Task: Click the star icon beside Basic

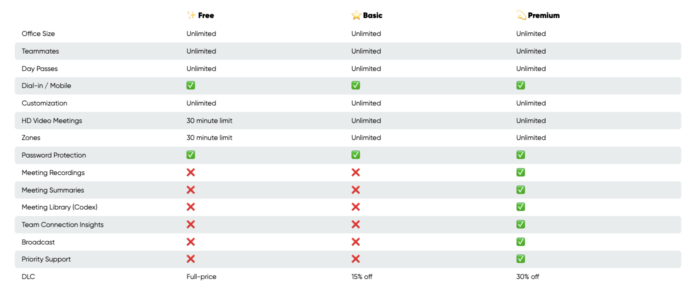Action: point(356,15)
